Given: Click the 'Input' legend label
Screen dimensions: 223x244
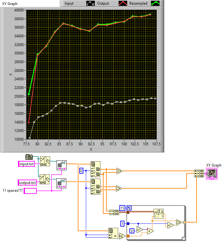Looking at the screenshot, I should 69,3.
